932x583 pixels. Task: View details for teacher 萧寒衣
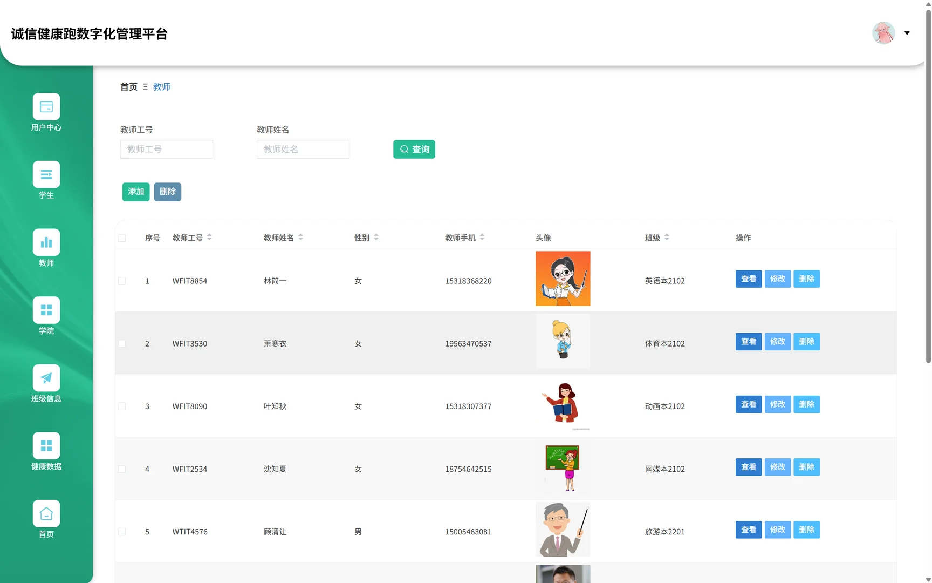749,342
